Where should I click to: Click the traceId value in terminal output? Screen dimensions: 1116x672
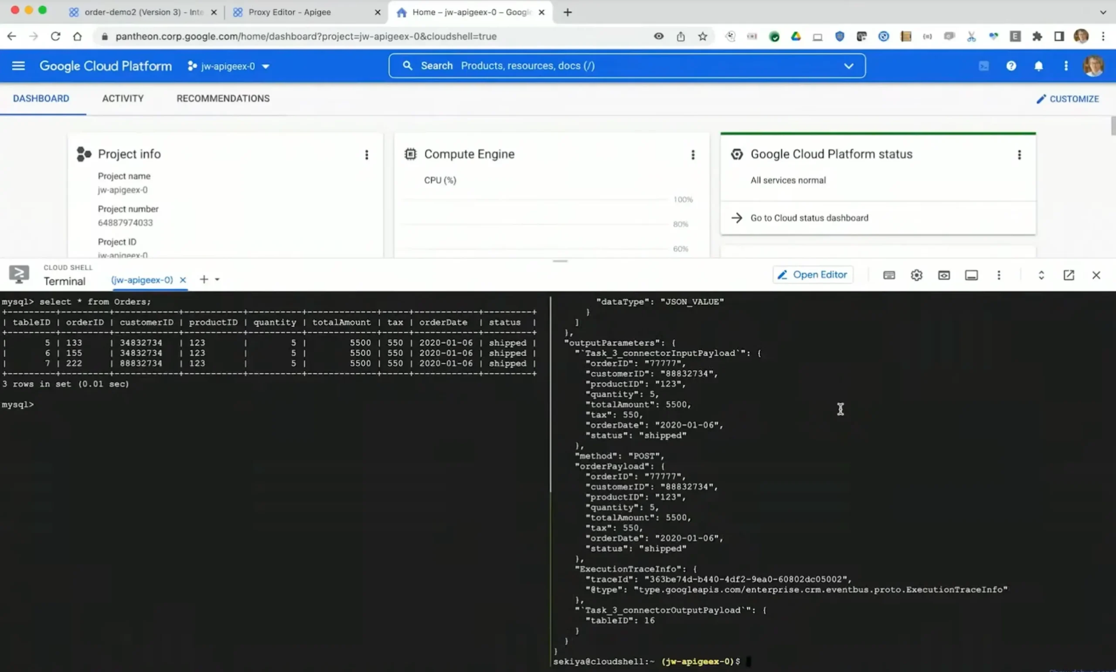pyautogui.click(x=746, y=579)
